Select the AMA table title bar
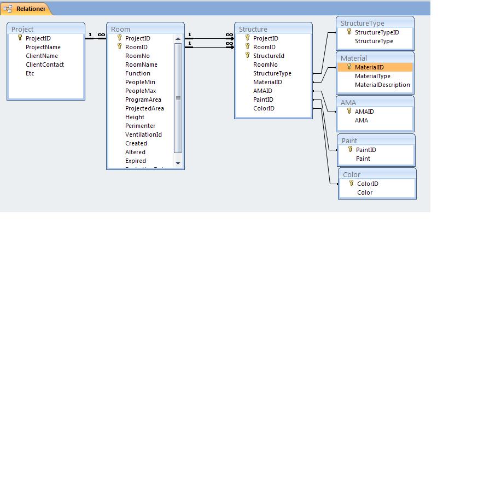Viewport: 484px width, 480px height. click(x=375, y=102)
